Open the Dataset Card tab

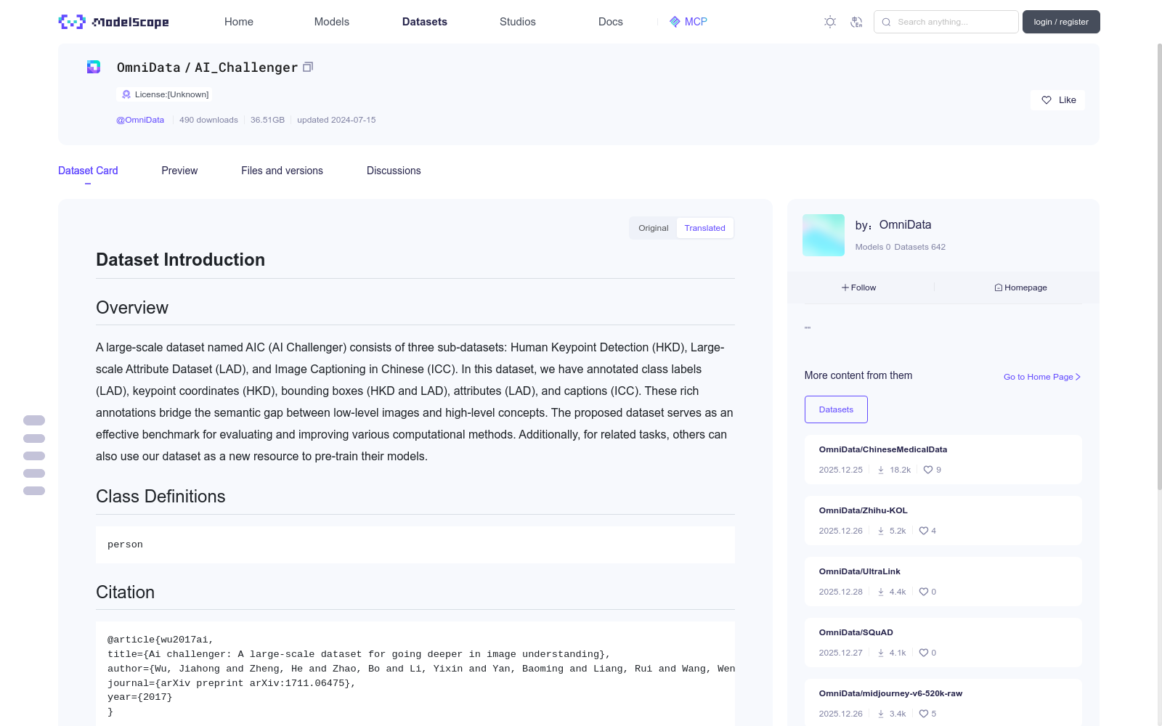(x=88, y=171)
